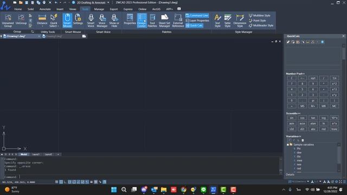Click the Unnamed Group tool

coord(8,21)
